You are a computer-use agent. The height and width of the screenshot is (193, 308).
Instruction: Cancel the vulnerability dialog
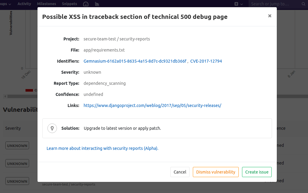click(180, 172)
